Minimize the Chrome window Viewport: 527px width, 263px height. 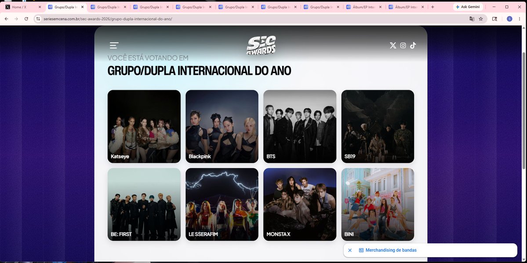(x=494, y=7)
